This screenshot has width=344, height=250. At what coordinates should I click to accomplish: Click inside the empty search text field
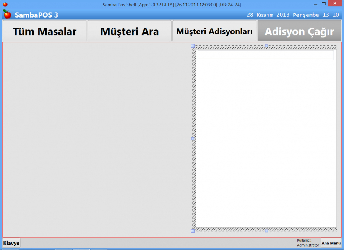coord(265,55)
